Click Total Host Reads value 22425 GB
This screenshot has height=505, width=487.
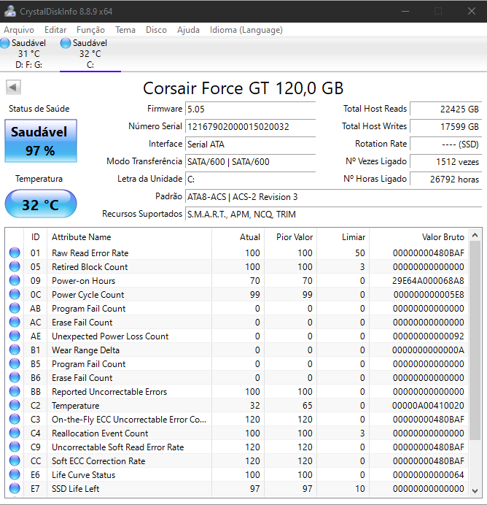tap(446, 109)
